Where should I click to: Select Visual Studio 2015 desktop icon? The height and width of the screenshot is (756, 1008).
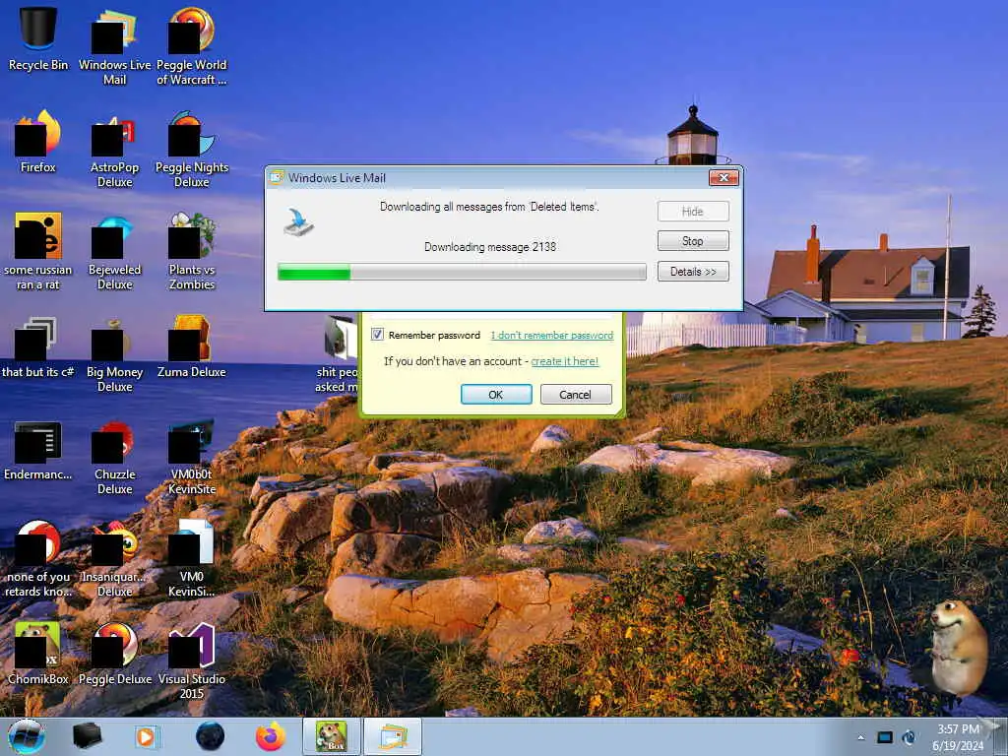[192, 659]
